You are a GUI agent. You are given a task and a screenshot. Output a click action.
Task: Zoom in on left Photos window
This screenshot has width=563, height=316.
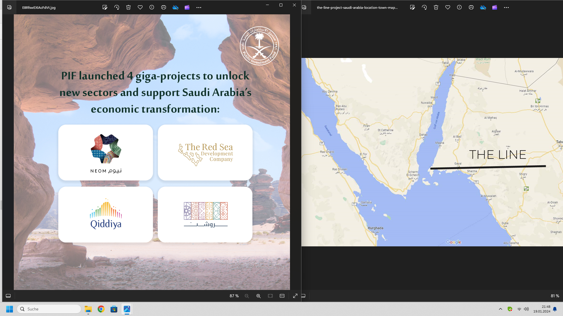pyautogui.click(x=259, y=296)
